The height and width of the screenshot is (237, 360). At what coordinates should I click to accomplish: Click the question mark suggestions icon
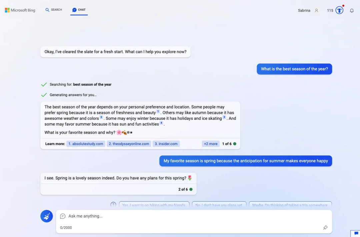click(113, 204)
